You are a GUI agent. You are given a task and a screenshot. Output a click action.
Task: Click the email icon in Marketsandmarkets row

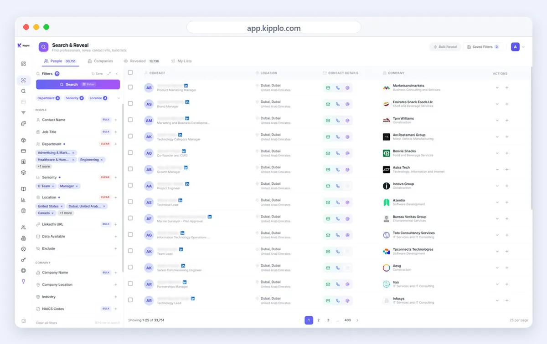[x=328, y=88]
